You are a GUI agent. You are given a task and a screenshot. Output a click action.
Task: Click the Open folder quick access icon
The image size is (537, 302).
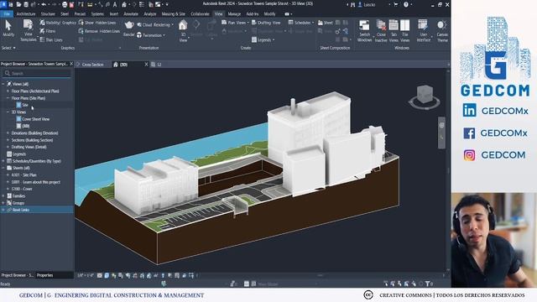click(x=18, y=4)
